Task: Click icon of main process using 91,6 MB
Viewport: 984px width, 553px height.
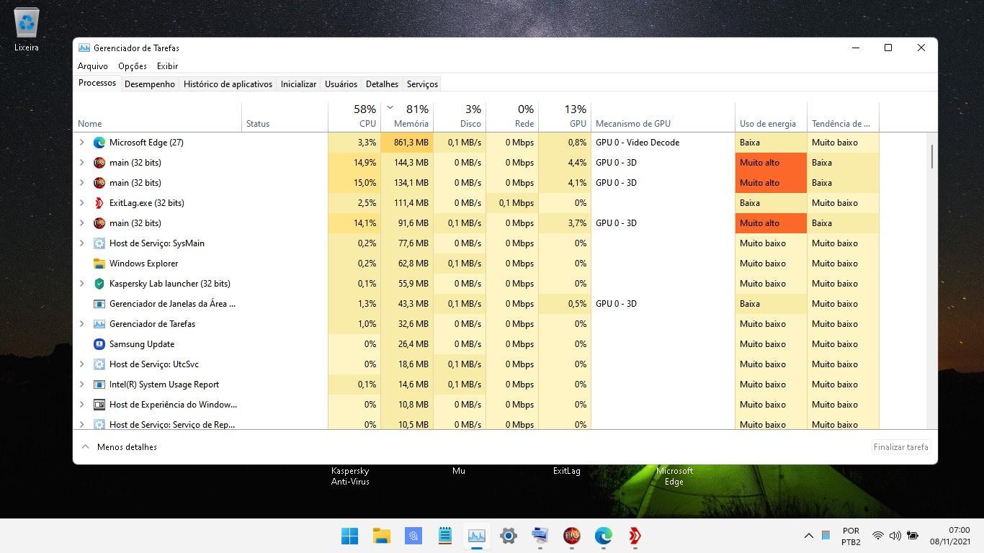Action: click(99, 223)
